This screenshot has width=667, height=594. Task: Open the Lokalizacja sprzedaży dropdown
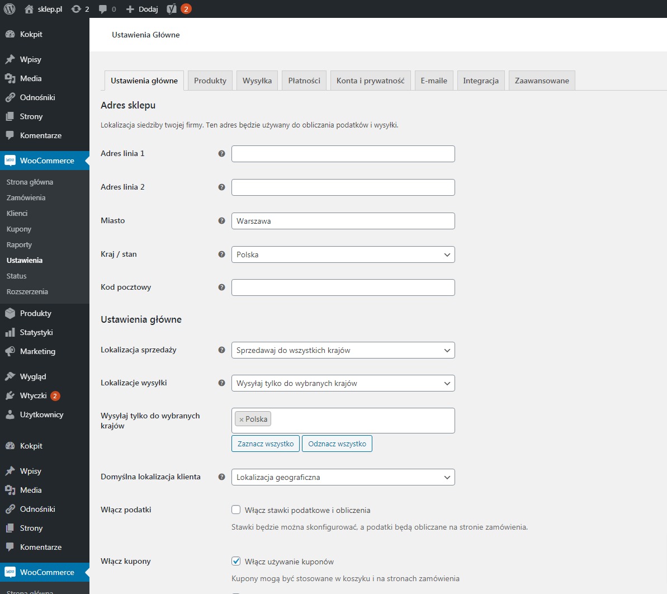click(x=343, y=350)
